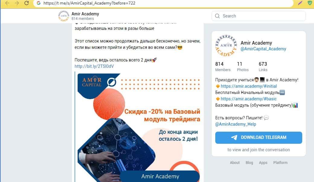Click the search magnifier icon

click(x=217, y=16)
